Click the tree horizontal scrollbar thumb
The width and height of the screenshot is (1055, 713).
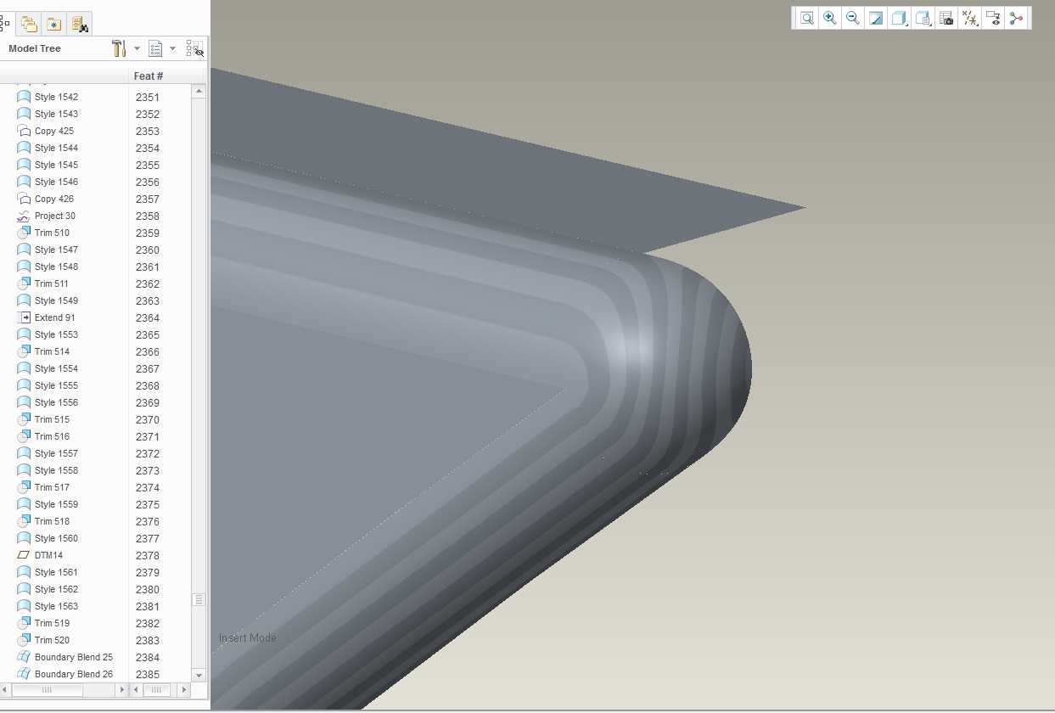pyautogui.click(x=48, y=690)
